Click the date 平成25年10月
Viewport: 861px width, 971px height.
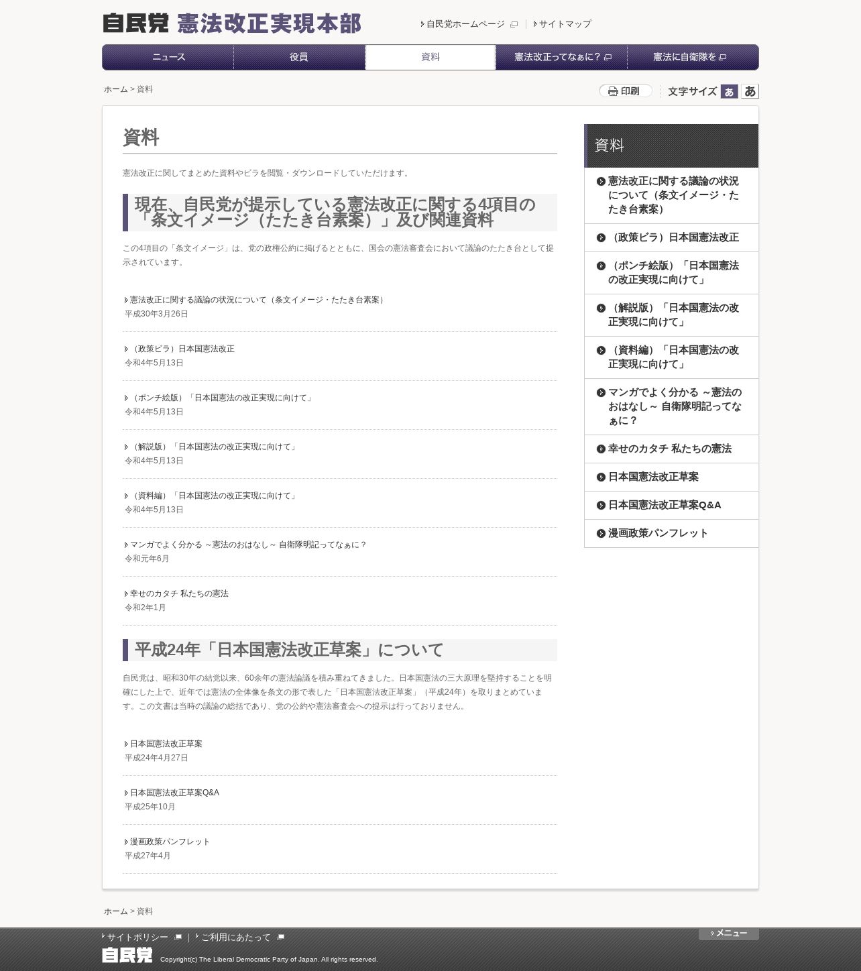coord(150,807)
